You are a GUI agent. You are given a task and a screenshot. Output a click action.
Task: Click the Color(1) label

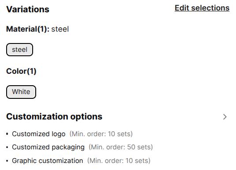pyautogui.click(x=21, y=71)
